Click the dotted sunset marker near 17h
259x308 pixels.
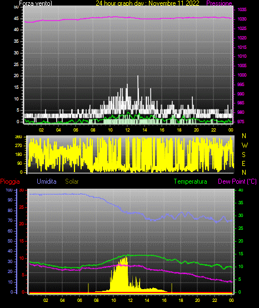pyautogui.click(x=172, y=288)
